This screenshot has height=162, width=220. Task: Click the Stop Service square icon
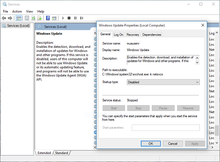point(69,18)
